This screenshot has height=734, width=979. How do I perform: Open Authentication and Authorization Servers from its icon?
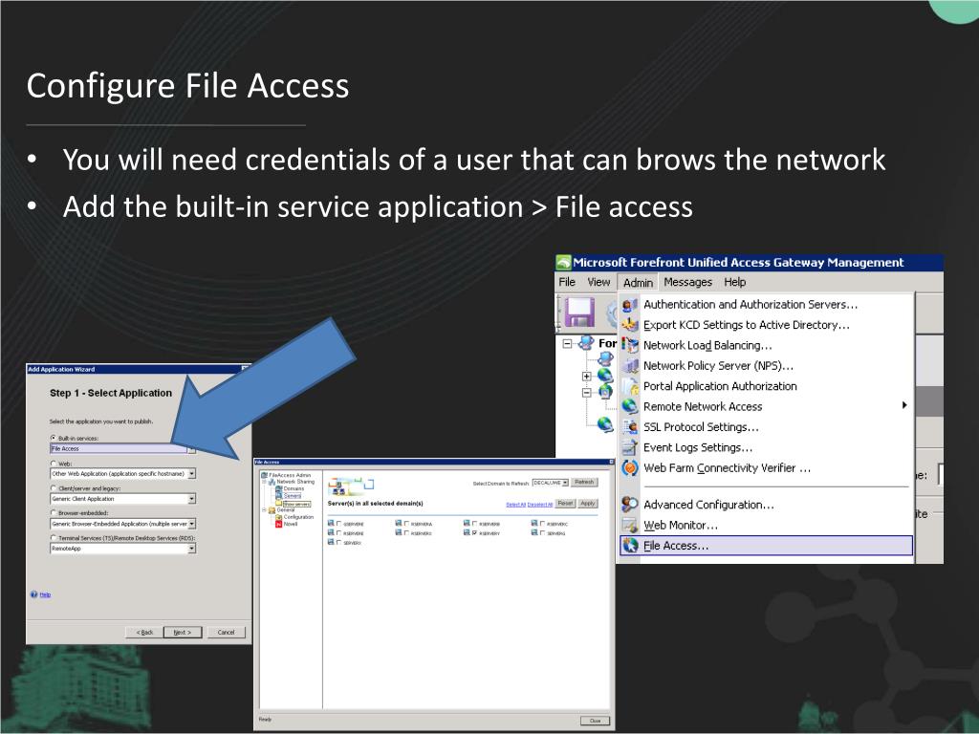[629, 305]
